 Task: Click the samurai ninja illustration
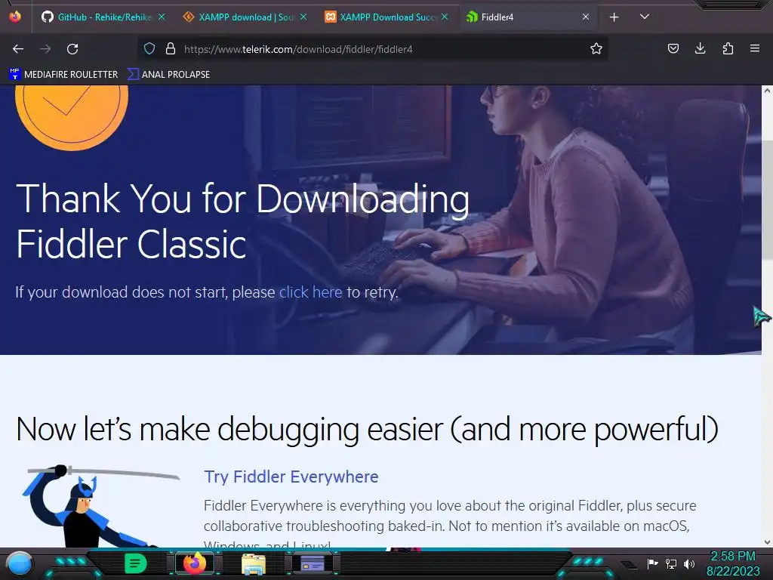tap(101, 505)
